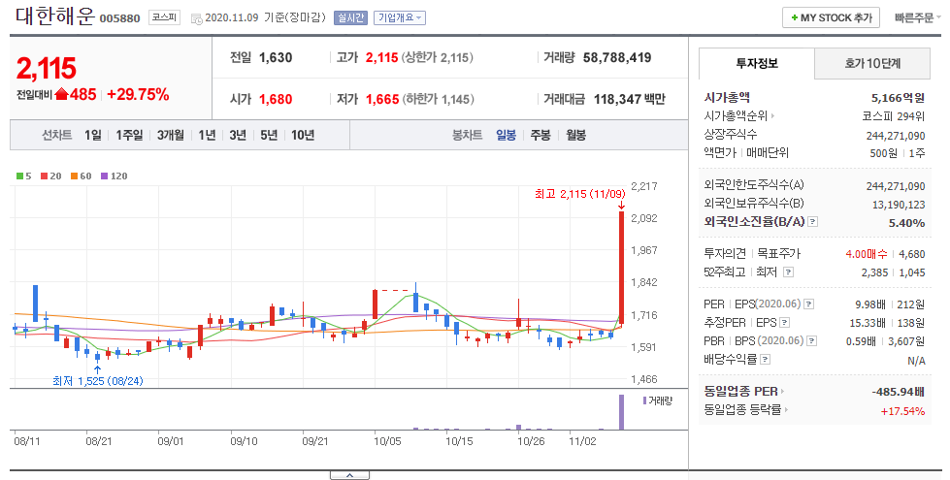Click the 코스피 market badge
This screenshot has height=480, width=950.
coord(164,17)
